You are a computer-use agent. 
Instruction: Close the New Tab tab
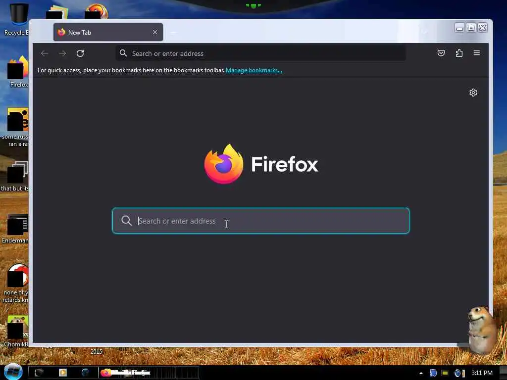click(x=155, y=32)
